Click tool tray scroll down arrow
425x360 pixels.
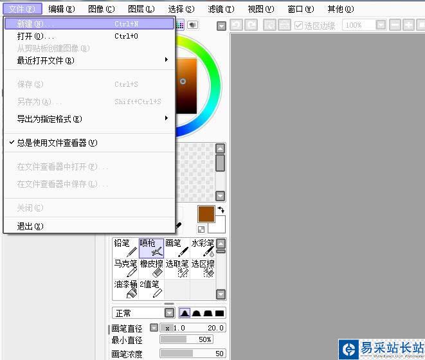point(221,294)
